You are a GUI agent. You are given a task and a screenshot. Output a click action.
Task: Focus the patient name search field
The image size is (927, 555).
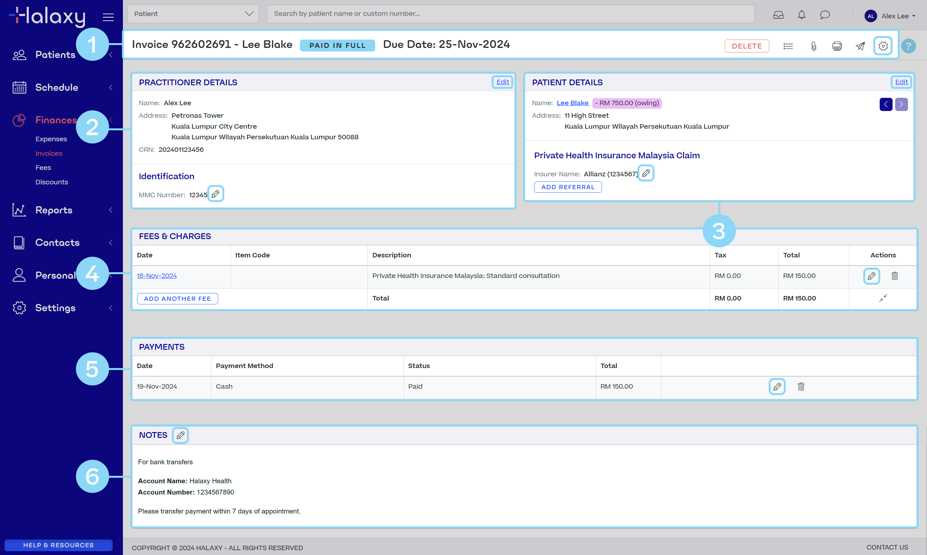(510, 14)
